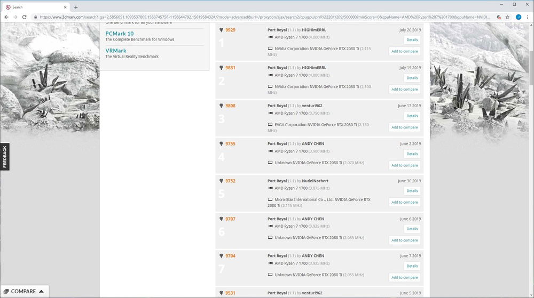This screenshot has height=298, width=534.
Task: Bookmark this page with the star icon
Action: tap(507, 17)
